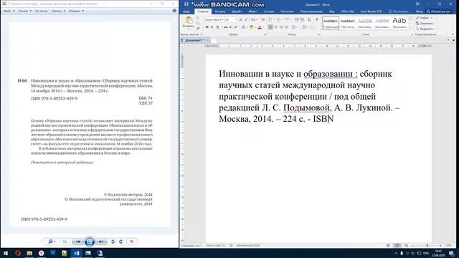Click the Найти (Find) button
Image resolution: width=459 pixels, height=258 pixels.
pyautogui.click(x=423, y=18)
